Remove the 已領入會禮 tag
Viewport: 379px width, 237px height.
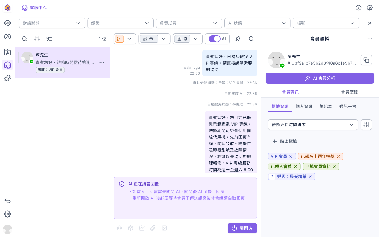(295, 166)
